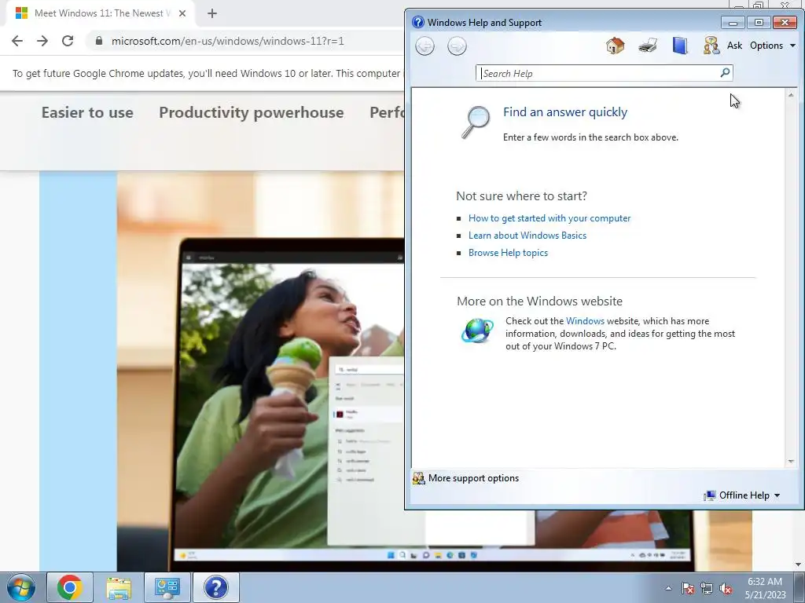Screen dimensions: 805x603
Task: Close the Help and Support window
Action: pyautogui.click(x=785, y=23)
